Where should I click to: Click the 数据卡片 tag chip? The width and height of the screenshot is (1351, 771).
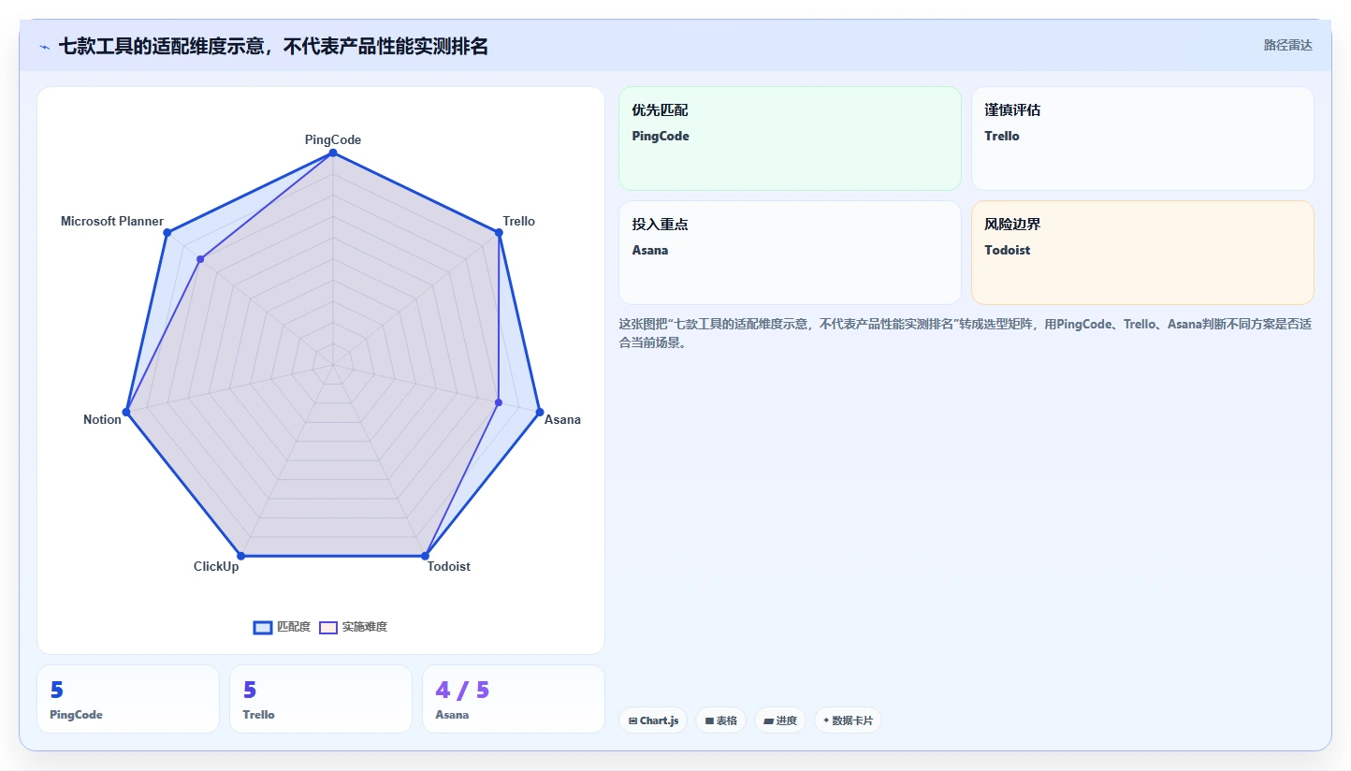pos(848,720)
